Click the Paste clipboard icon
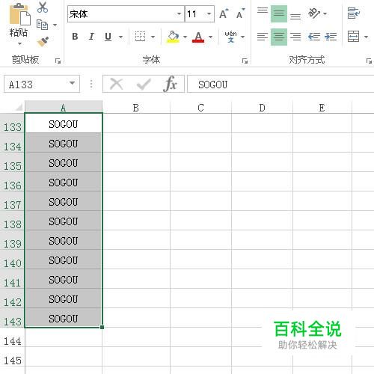This screenshot has height=374, width=374. click(19, 14)
